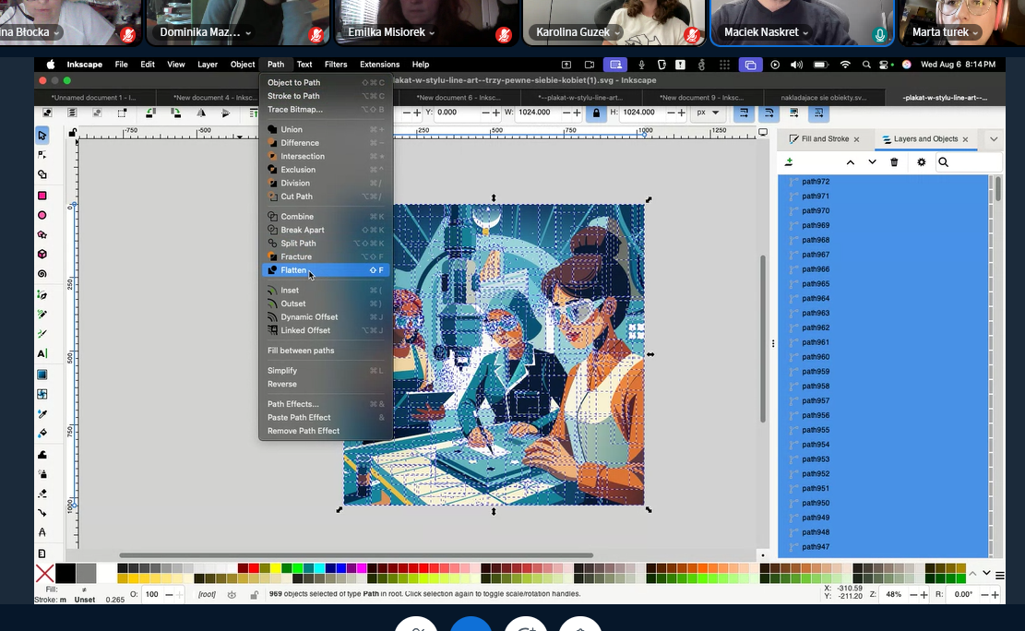Click Trace Bitmap in the Path menu
Screen dimensions: 1025x631
pyautogui.click(x=326, y=109)
